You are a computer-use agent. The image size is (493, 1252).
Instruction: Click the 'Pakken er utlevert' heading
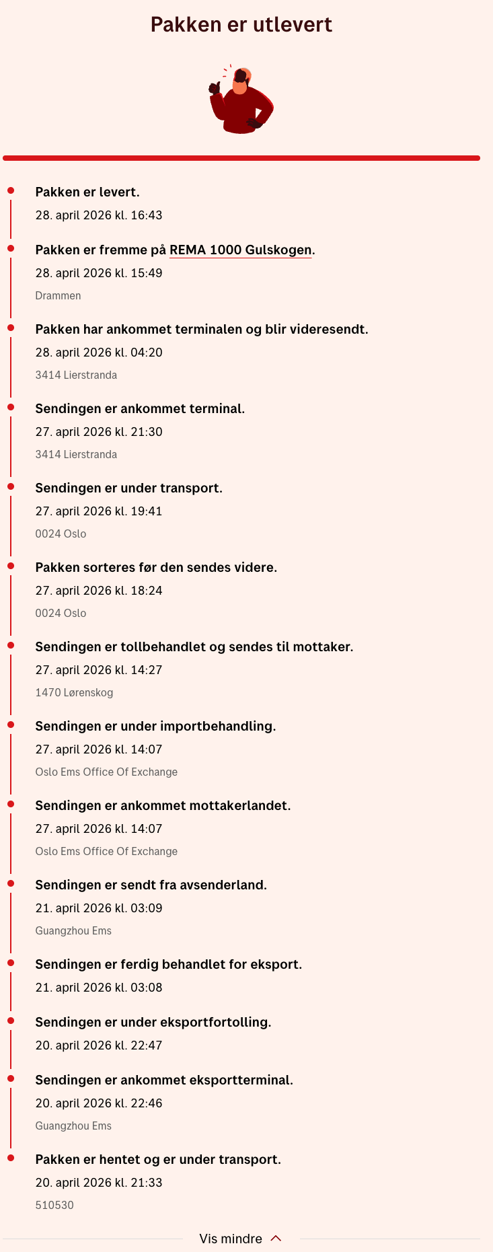click(x=241, y=25)
